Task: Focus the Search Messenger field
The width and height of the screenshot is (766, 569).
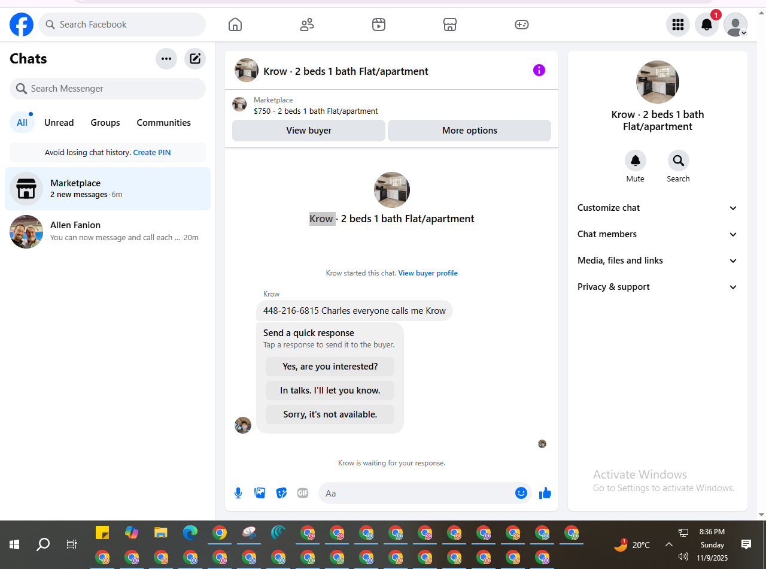Action: click(108, 89)
